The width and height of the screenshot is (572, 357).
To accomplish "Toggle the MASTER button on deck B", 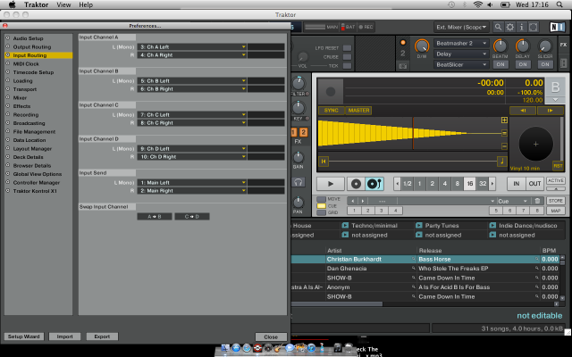I will [358, 111].
